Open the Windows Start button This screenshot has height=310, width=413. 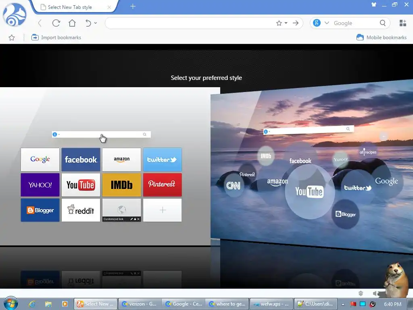pyautogui.click(x=11, y=304)
